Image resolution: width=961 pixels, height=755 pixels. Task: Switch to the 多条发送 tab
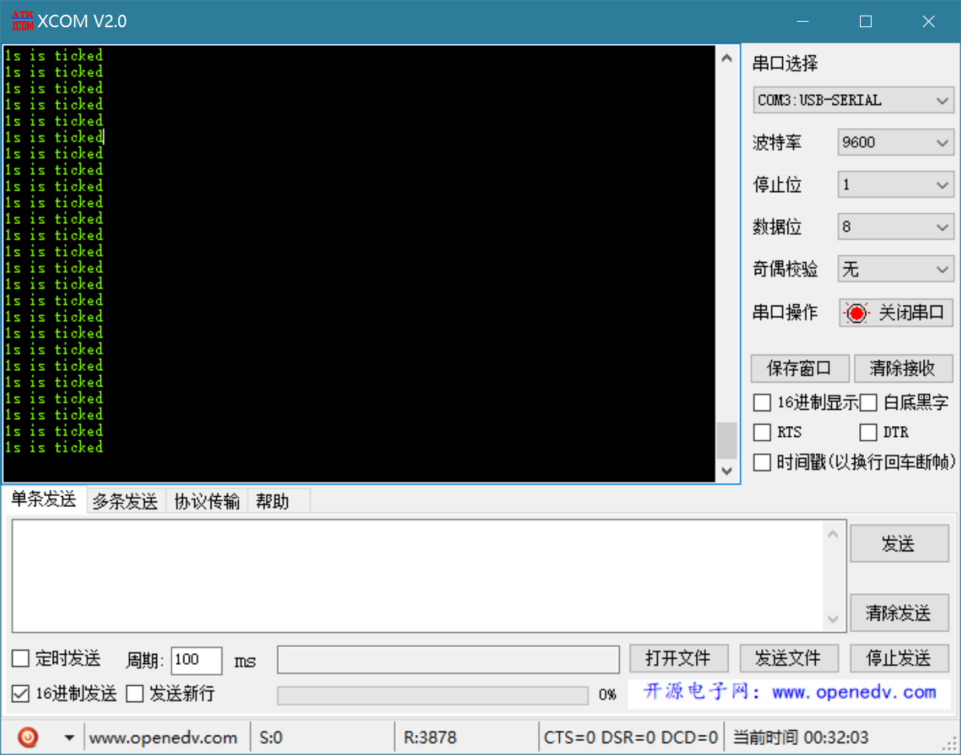coord(124,501)
